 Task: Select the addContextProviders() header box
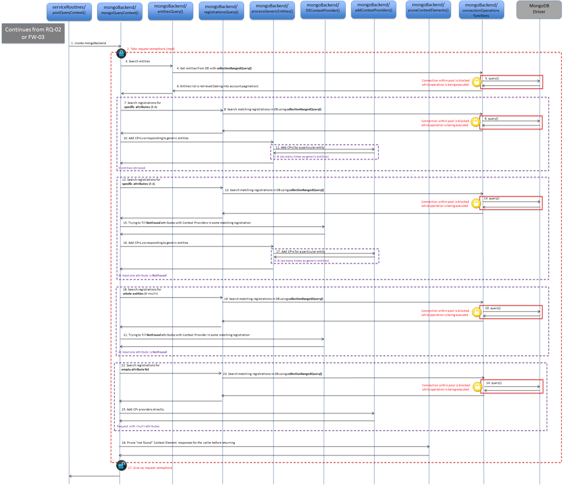374,10
